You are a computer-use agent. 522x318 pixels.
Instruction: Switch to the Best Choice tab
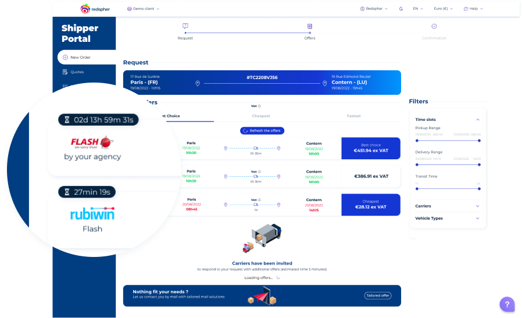point(171,116)
